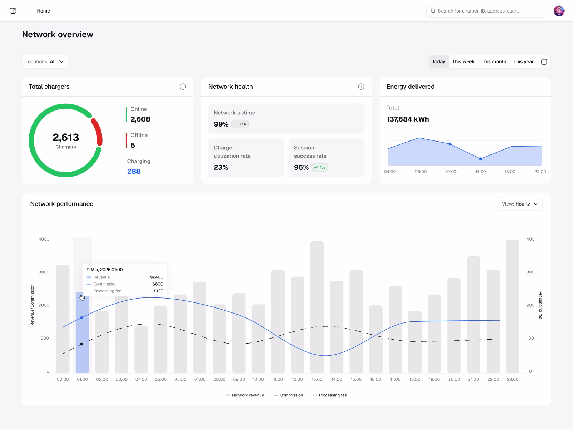
Task: Open the calendar date picker icon
Action: pyautogui.click(x=544, y=61)
